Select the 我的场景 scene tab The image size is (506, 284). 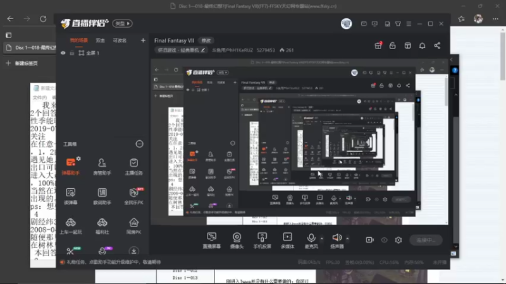78,40
